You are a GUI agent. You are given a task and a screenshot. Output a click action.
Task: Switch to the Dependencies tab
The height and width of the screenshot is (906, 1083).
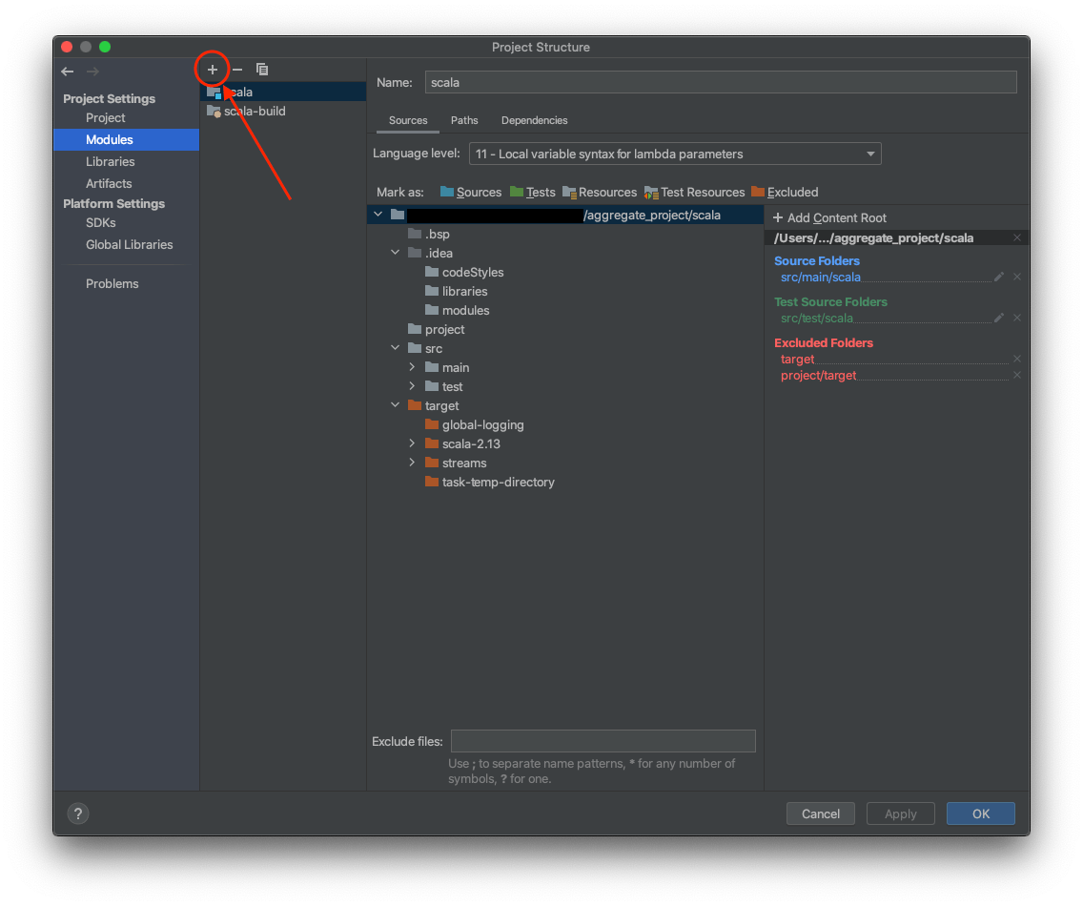(x=535, y=120)
